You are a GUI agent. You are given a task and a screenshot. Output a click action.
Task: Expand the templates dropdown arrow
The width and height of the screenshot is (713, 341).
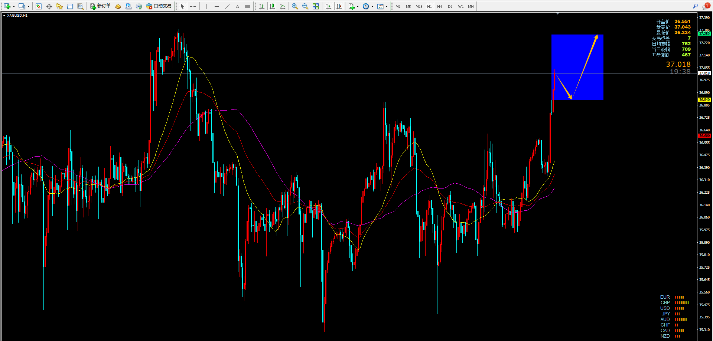click(x=387, y=6)
